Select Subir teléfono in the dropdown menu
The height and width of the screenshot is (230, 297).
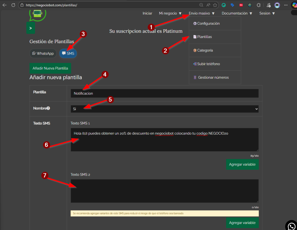coord(208,64)
